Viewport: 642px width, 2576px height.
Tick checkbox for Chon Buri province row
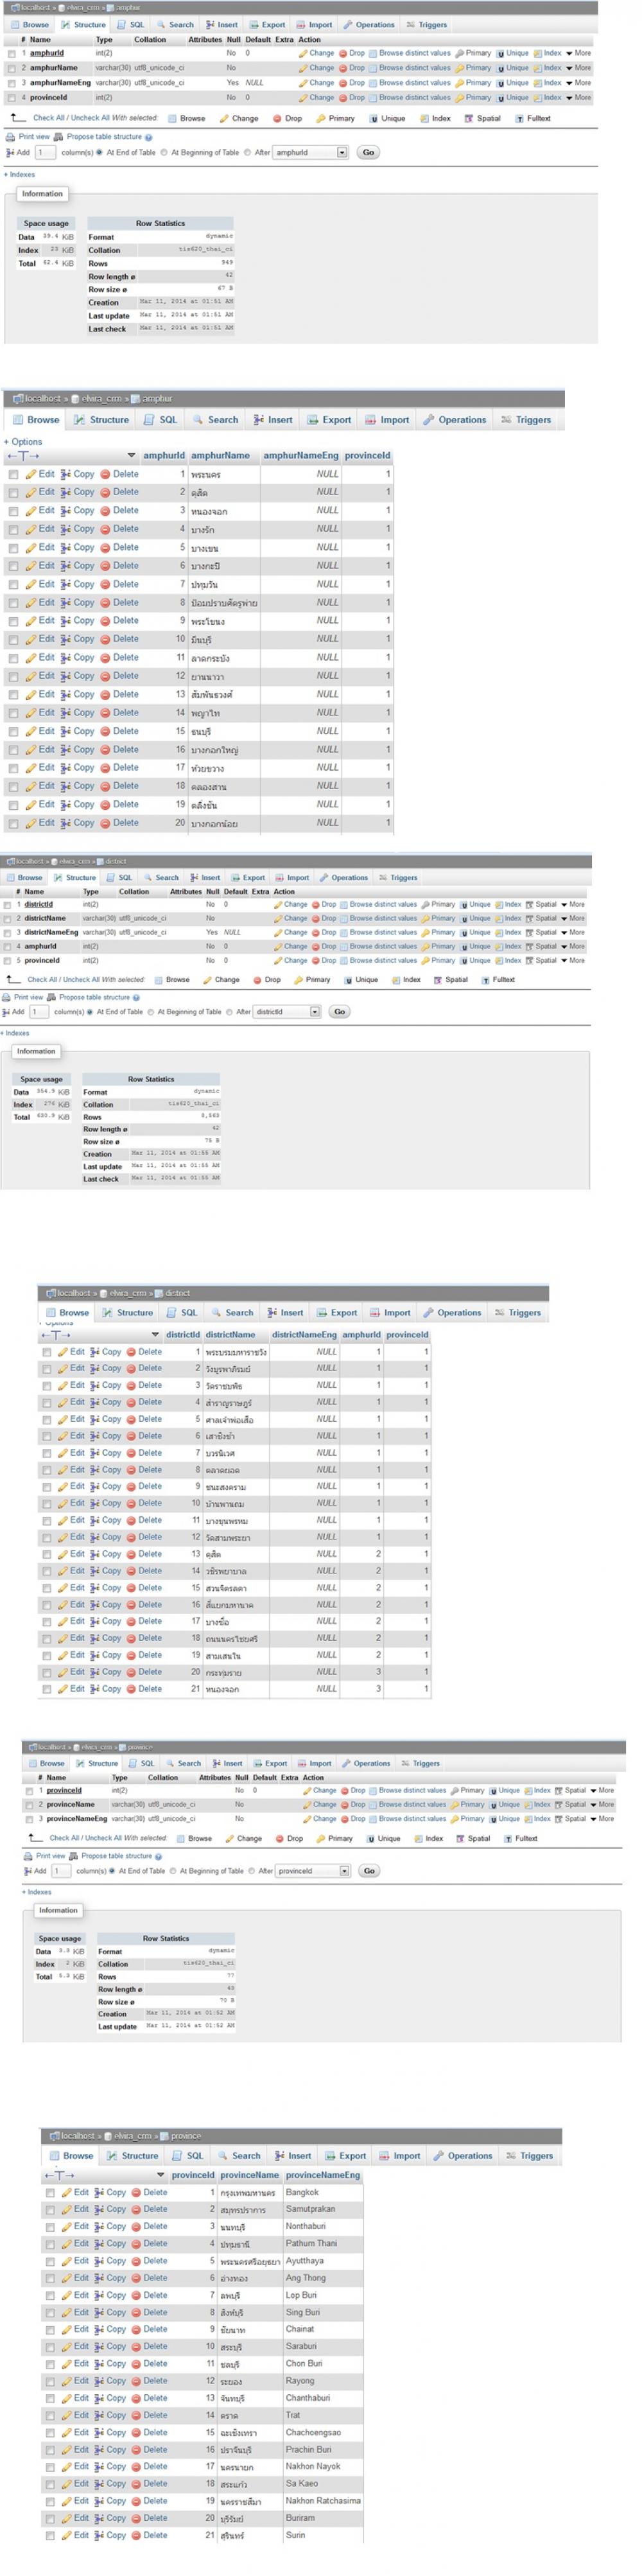pos(50,2364)
